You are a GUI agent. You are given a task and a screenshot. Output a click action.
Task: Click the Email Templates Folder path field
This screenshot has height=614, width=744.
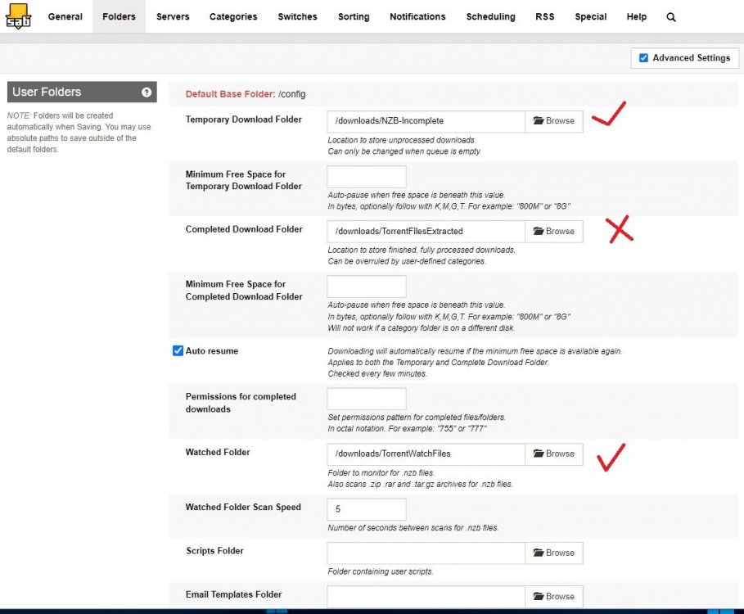pyautogui.click(x=426, y=597)
